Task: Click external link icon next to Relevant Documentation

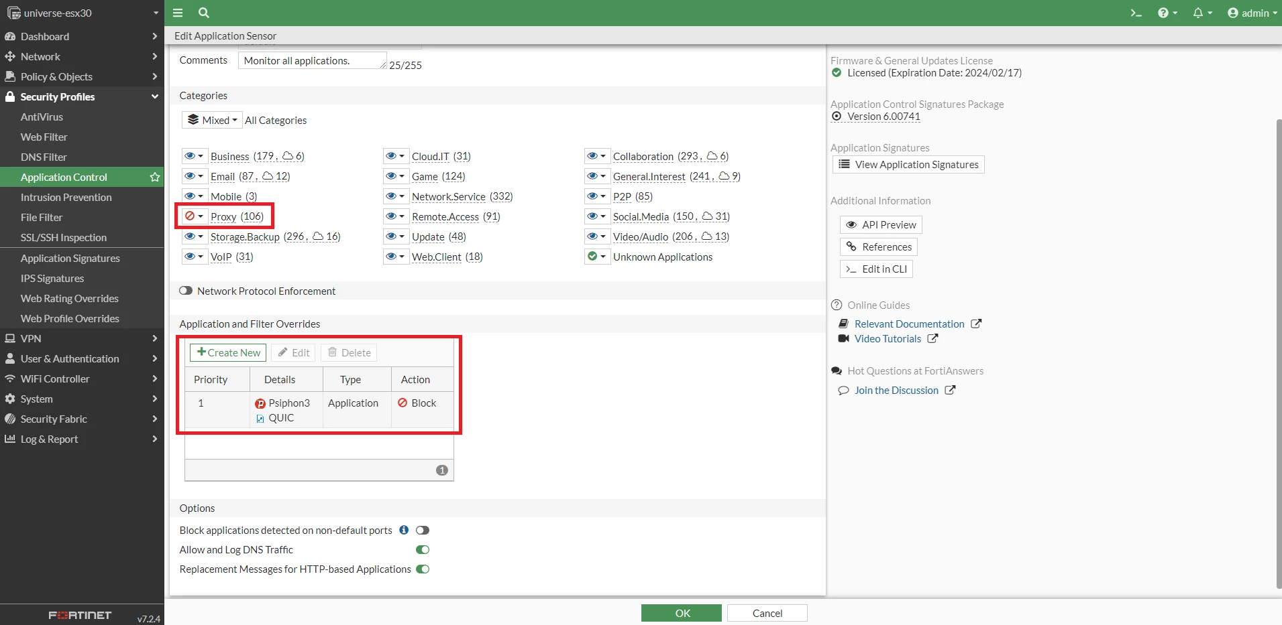Action: (x=976, y=324)
